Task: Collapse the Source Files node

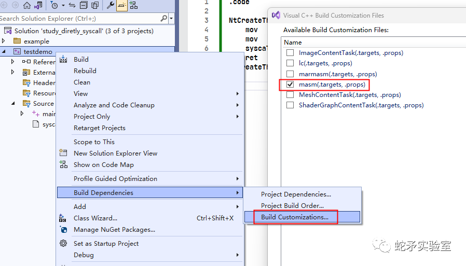Action: point(13,103)
